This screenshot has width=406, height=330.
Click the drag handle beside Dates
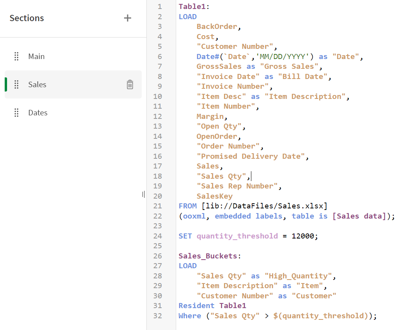pos(16,113)
